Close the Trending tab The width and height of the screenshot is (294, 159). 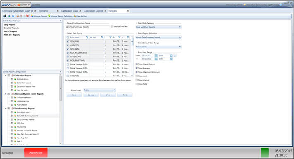pyautogui.click(x=58, y=11)
